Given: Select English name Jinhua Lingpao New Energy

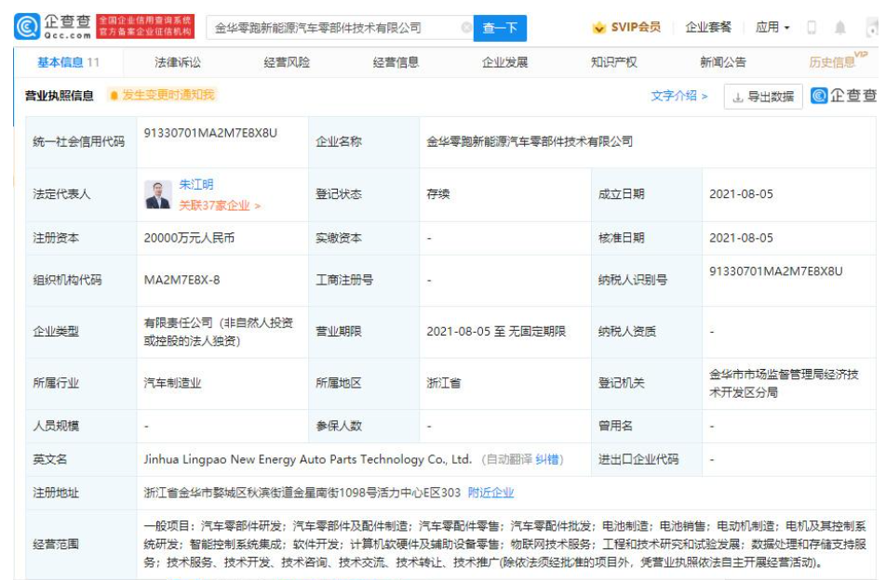Looking at the screenshot, I should point(307,459).
